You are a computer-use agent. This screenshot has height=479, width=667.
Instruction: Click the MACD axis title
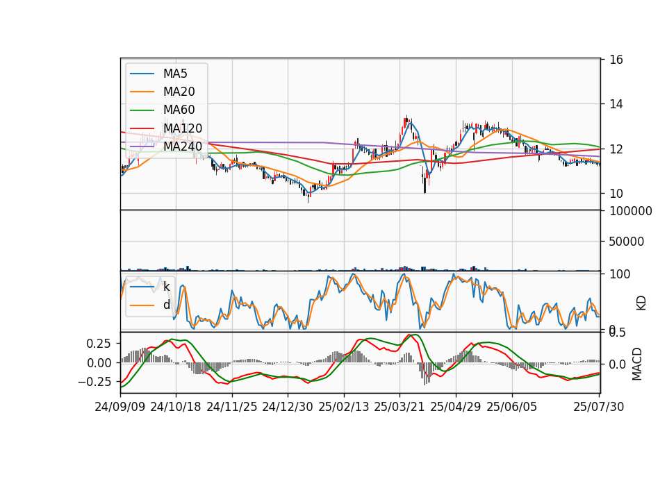coord(637,364)
